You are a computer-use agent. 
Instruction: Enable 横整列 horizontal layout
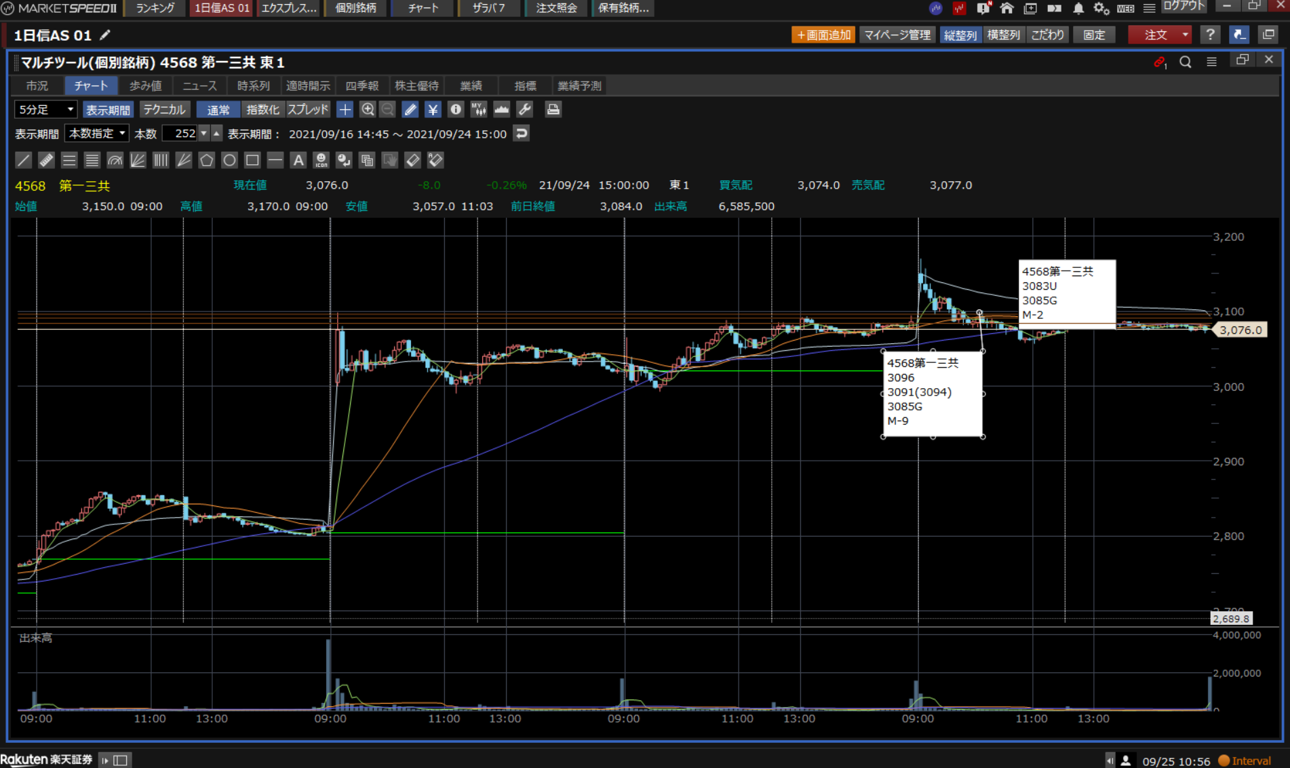tap(1002, 35)
